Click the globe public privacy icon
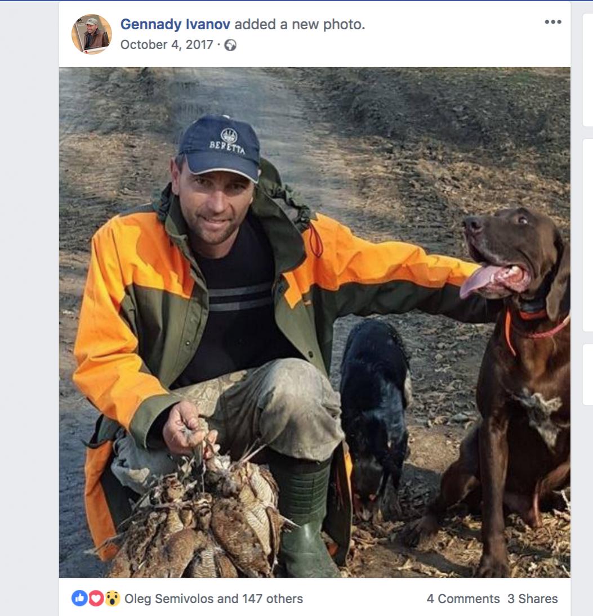593x616 pixels. coord(230,46)
